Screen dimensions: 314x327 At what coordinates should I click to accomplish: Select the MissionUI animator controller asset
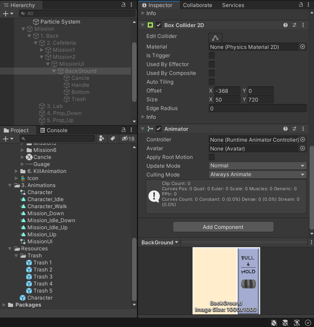click(x=37, y=242)
